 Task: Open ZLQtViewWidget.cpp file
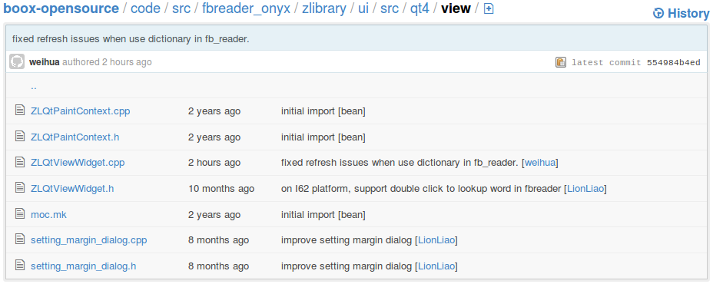(78, 163)
